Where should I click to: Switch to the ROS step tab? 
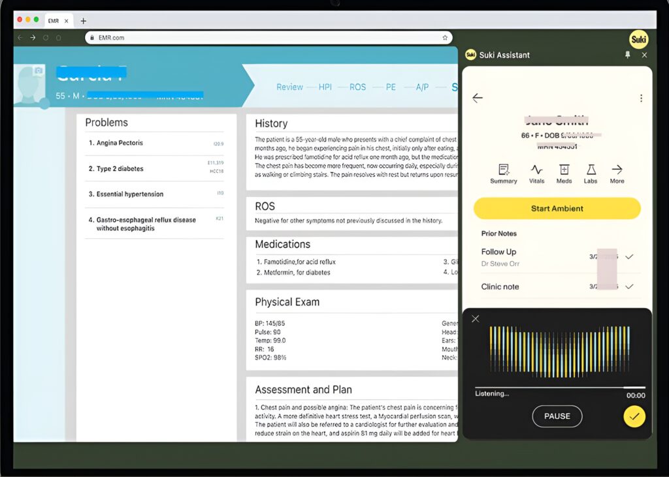click(357, 87)
